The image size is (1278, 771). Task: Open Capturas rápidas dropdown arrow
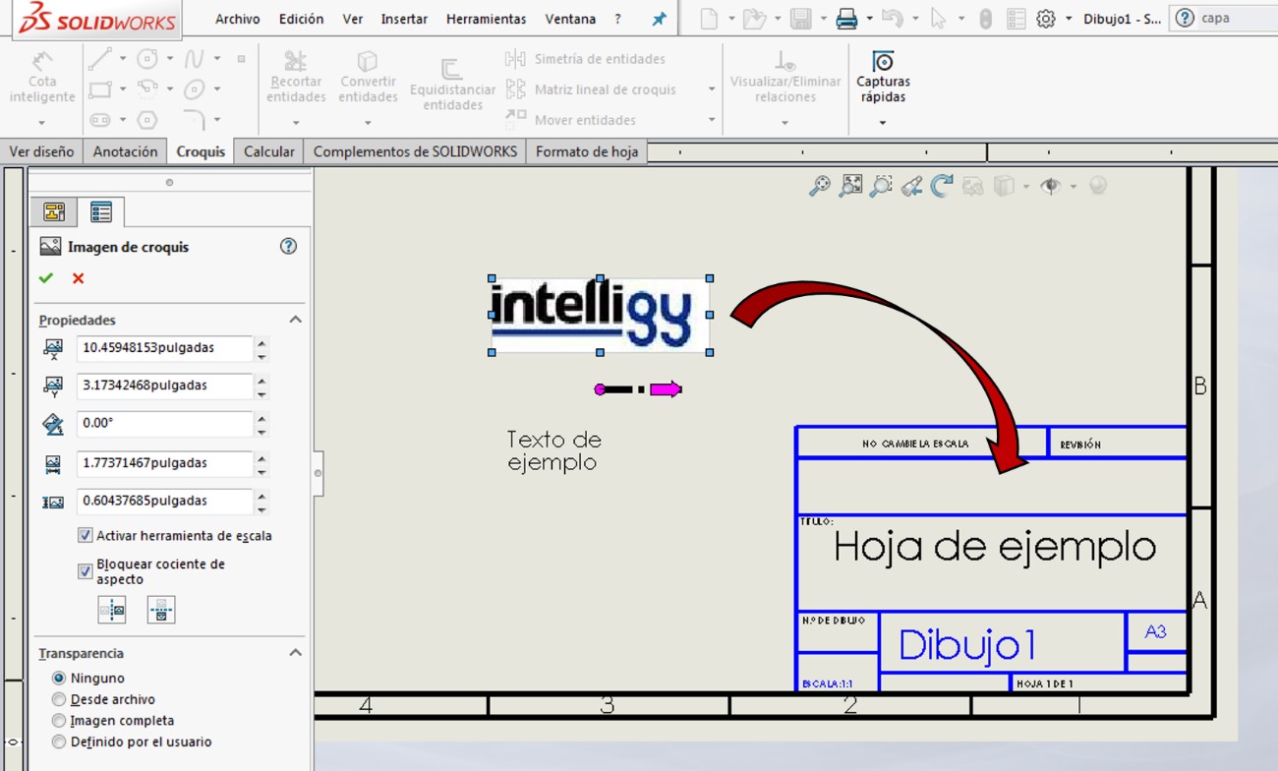coord(883,123)
